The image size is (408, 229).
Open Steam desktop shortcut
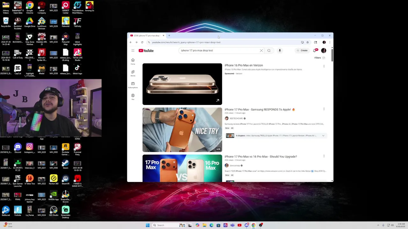tap(66, 164)
